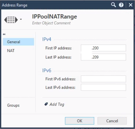Click the Address Range title bar text
Image resolution: width=135 pixels, height=129 pixels.
pyautogui.click(x=15, y=5)
